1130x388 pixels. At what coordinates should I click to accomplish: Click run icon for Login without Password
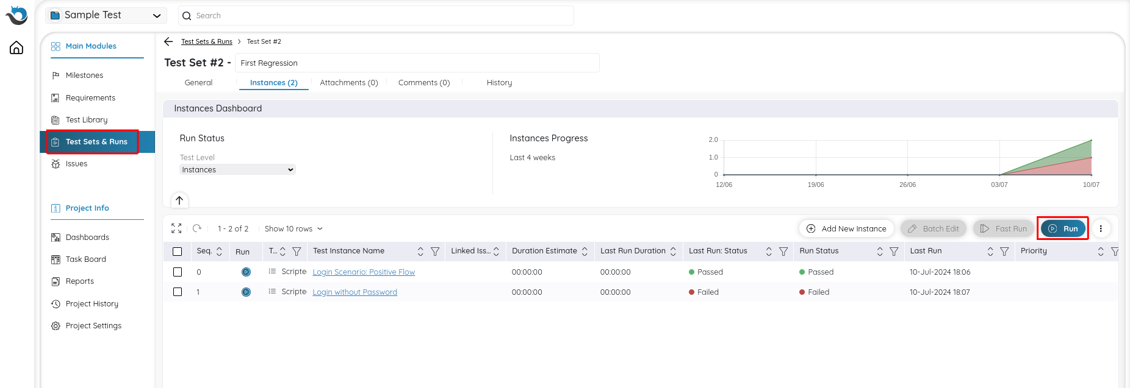pos(246,292)
